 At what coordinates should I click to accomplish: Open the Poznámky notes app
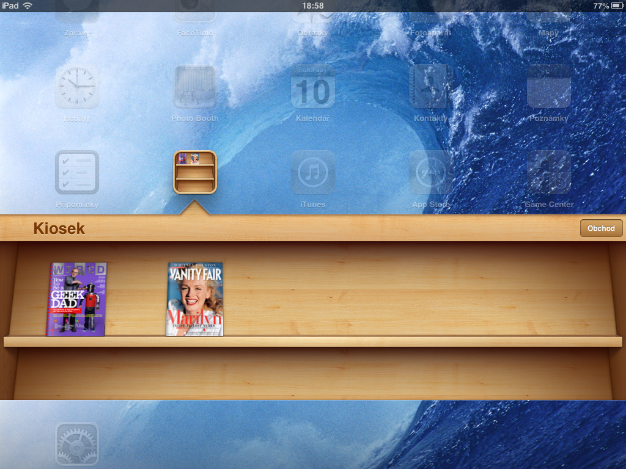tap(548, 87)
